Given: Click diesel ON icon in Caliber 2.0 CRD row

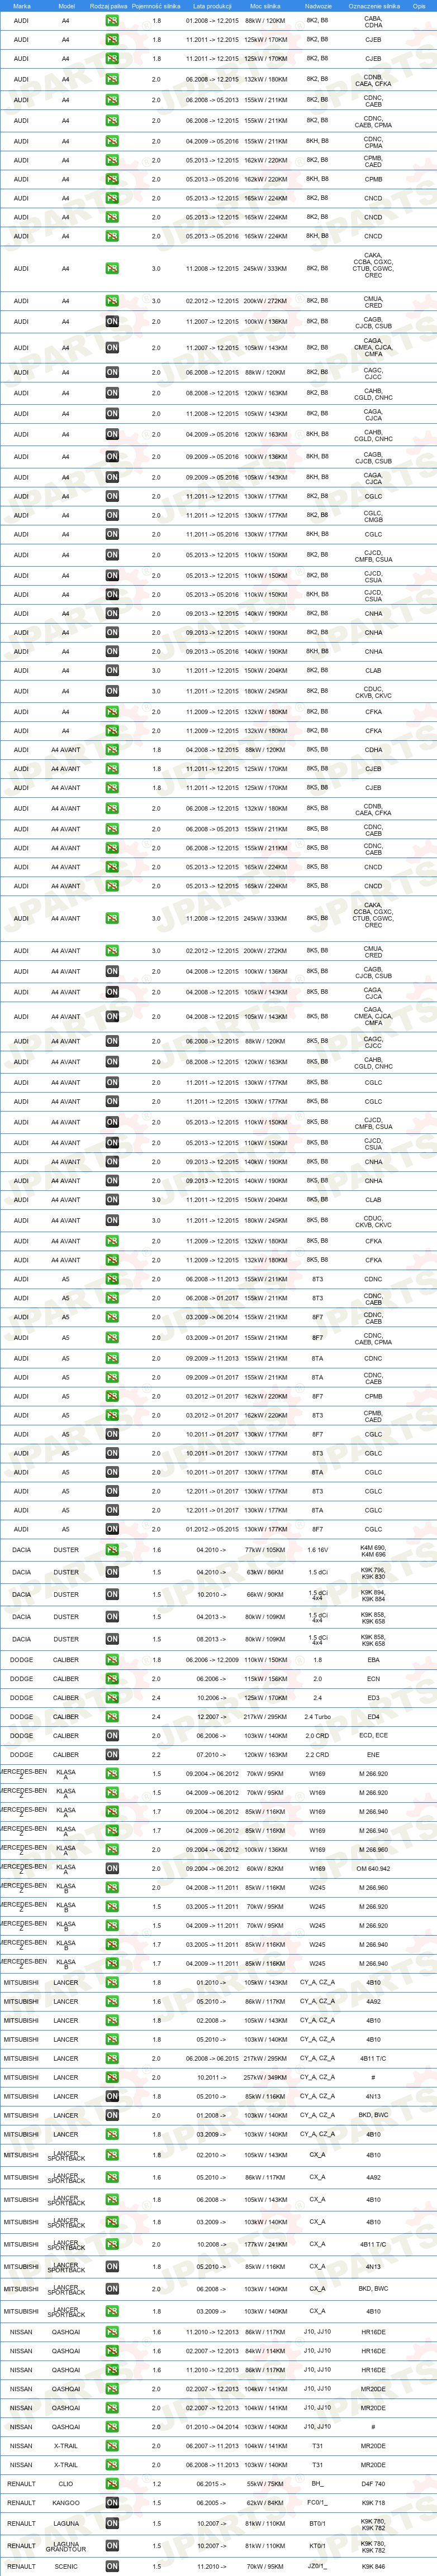Looking at the screenshot, I should point(112,1736).
